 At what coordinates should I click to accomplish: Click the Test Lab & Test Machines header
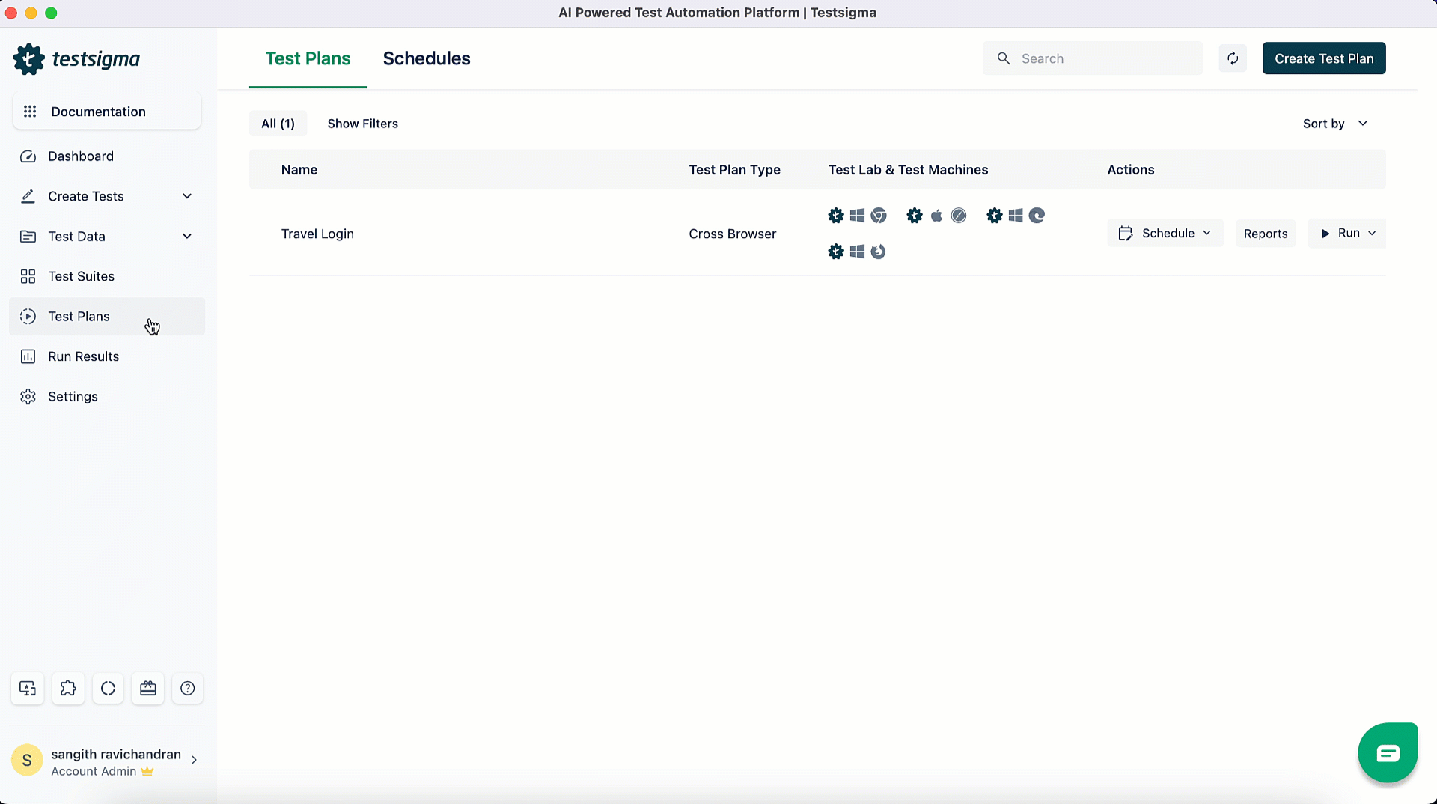(x=908, y=170)
